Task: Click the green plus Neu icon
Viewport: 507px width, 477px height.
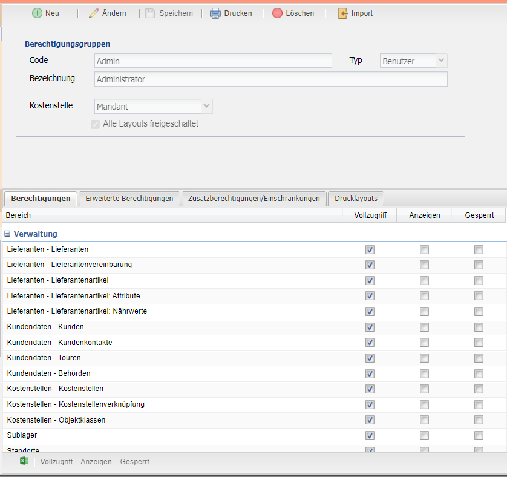Action: click(37, 13)
